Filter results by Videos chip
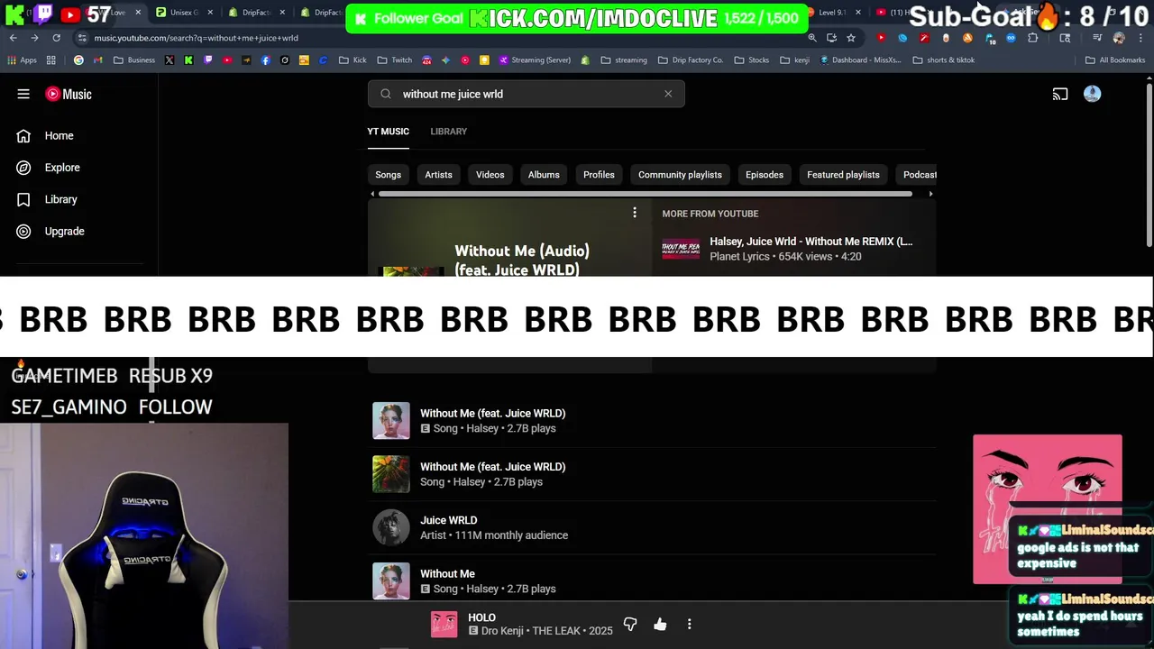This screenshot has height=649, width=1154. pyautogui.click(x=490, y=175)
